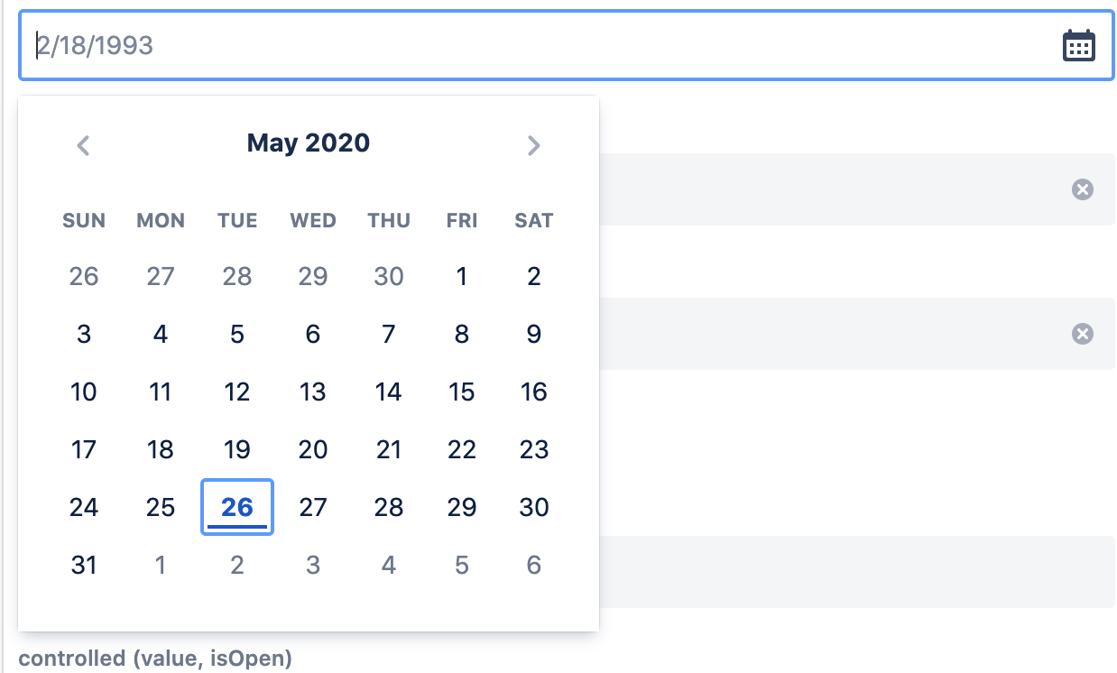Select May 18 in the calendar
Image resolution: width=1117 pixels, height=673 pixels.
tap(160, 449)
